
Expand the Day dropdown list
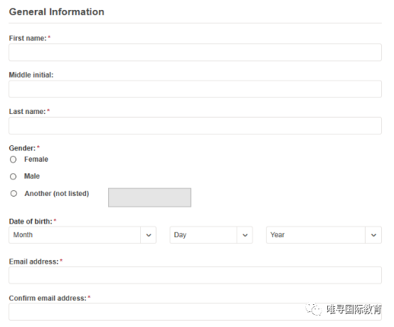(x=211, y=235)
